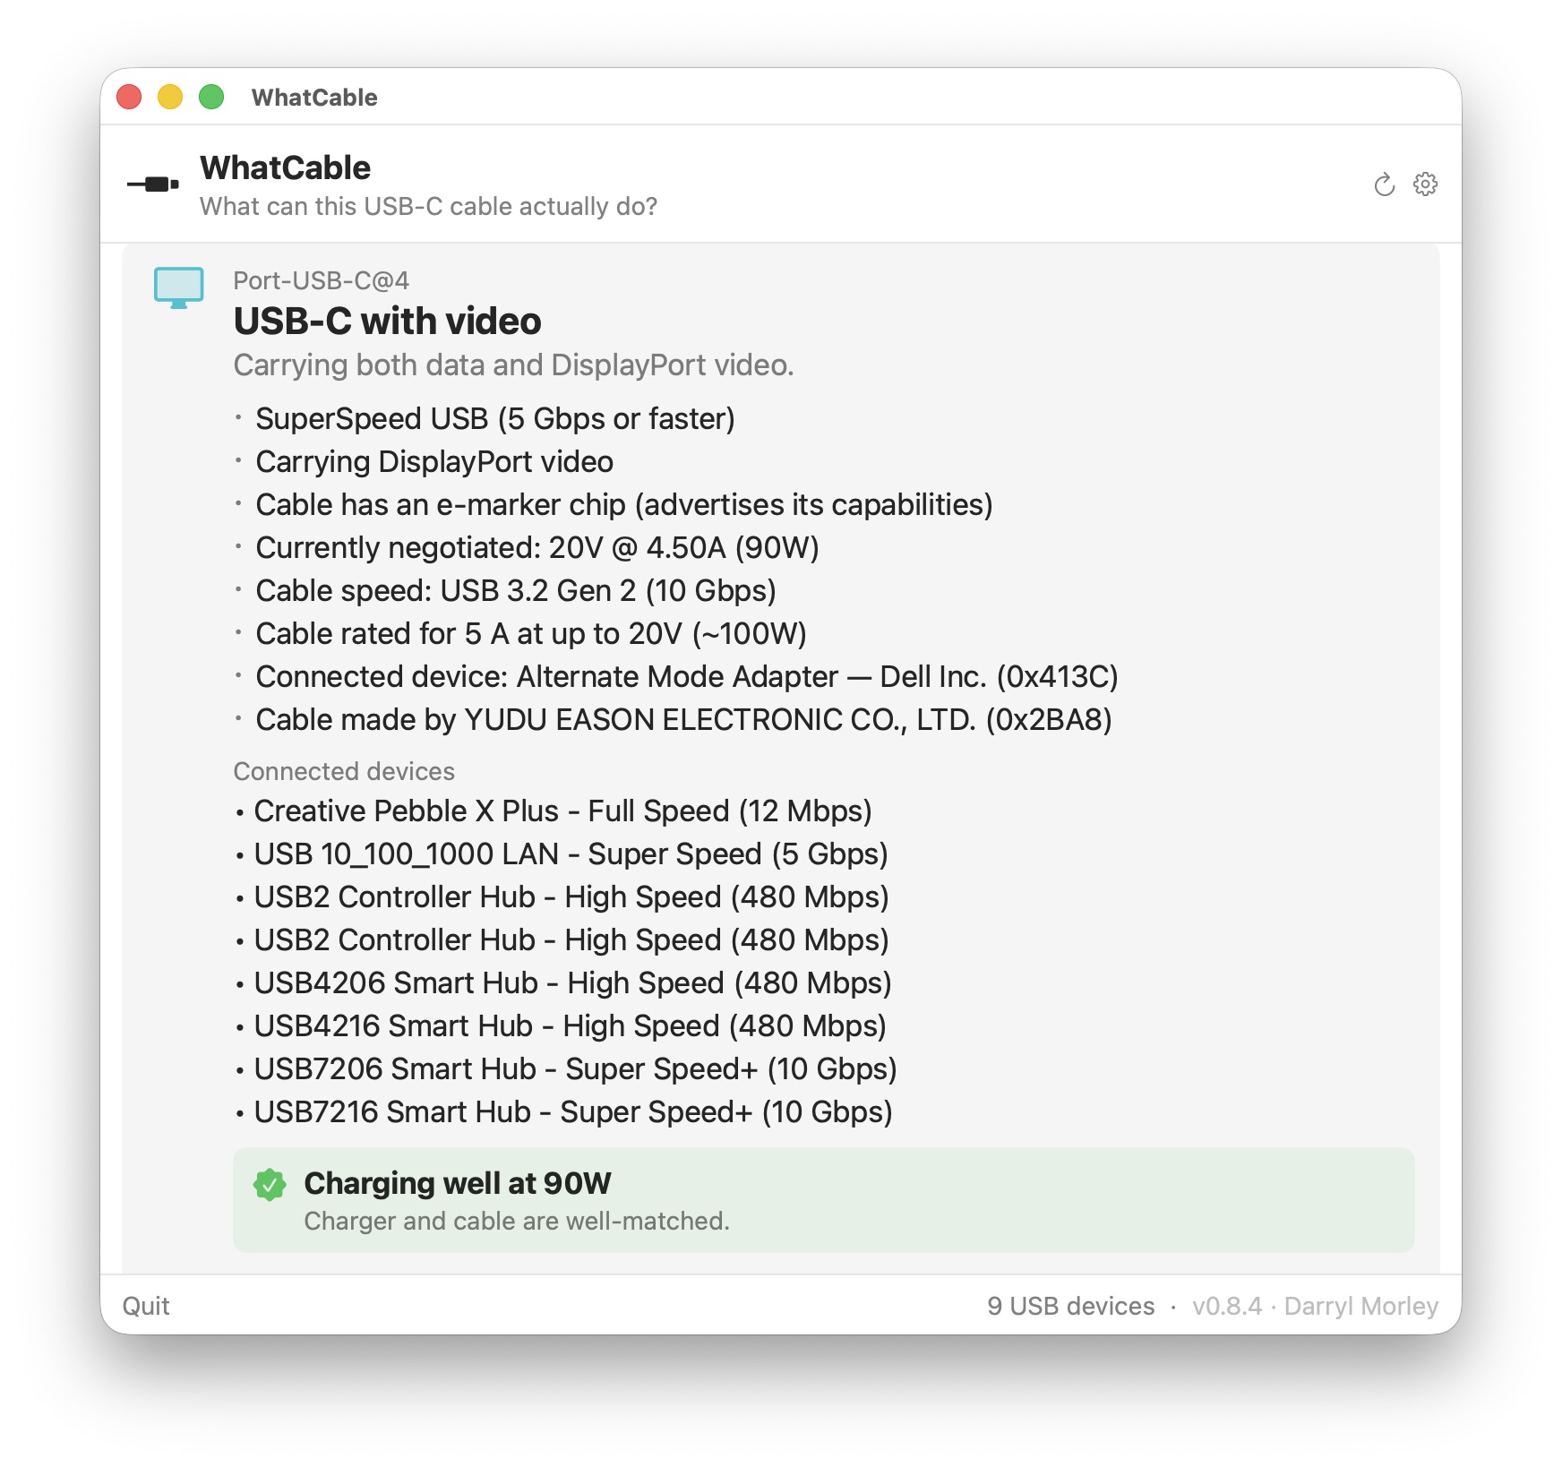Click the 'Currently negotiated: 20V @ 4.50A' line

coord(537,548)
